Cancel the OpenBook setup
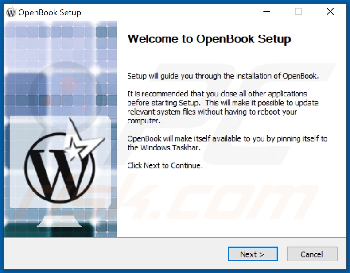Viewport: 350px width, 273px height. (312, 254)
